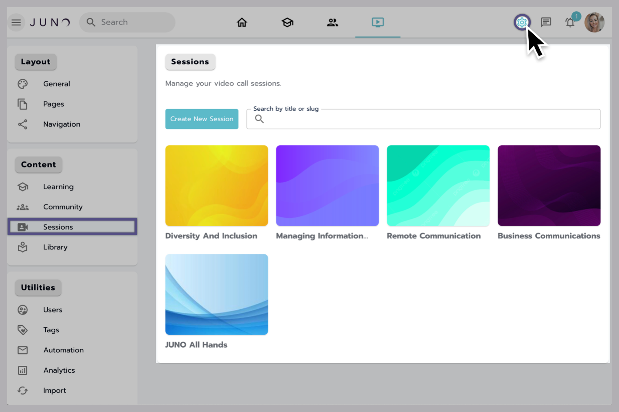619x412 pixels.
Task: Click the Diversity And Inclusion title
Action: tap(211, 236)
